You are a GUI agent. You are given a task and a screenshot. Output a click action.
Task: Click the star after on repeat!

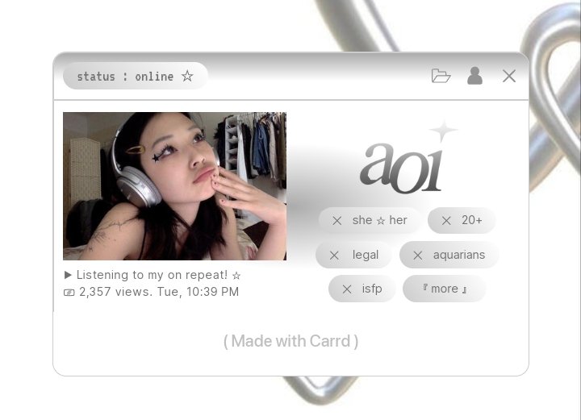(236, 276)
